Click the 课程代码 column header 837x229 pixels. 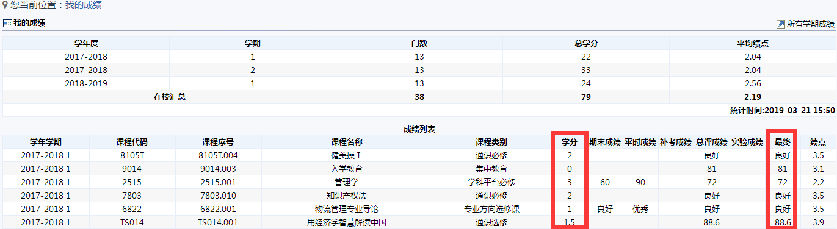click(131, 142)
